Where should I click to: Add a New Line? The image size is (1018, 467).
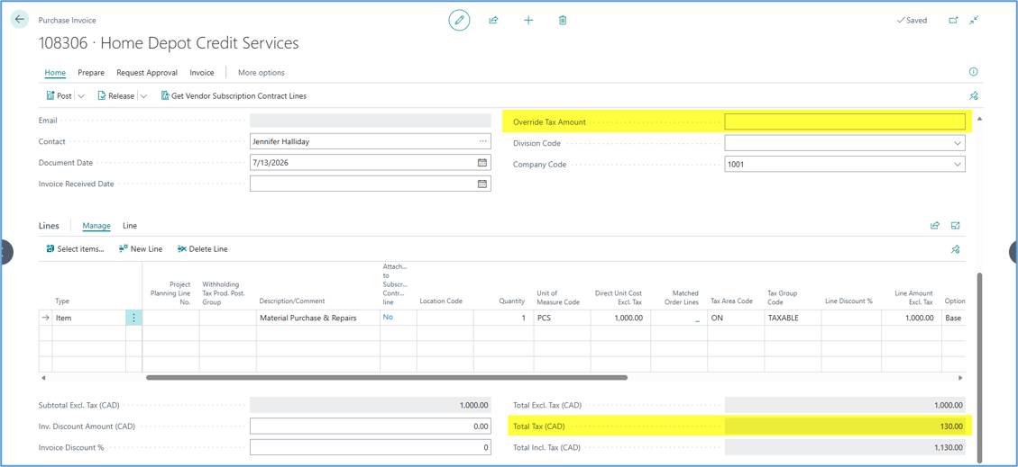click(x=141, y=248)
